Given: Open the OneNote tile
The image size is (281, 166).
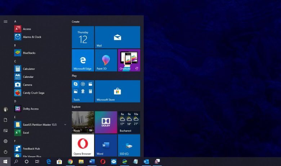Looking at the screenshot, I should [x=129, y=60].
